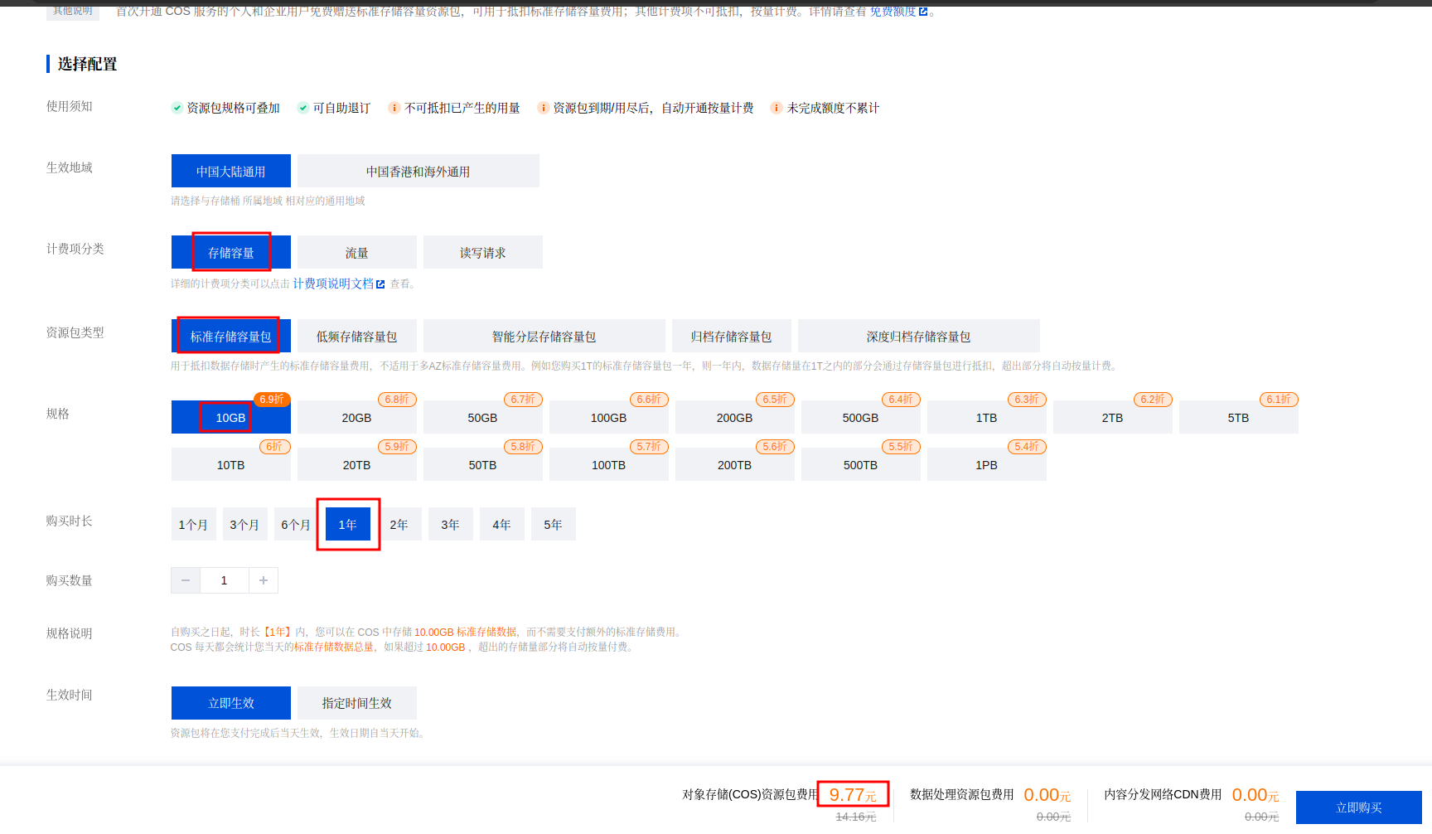Image resolution: width=1432 pixels, height=834 pixels.
Task: Select the 低频存储容量包 resource type
Action: coord(356,337)
